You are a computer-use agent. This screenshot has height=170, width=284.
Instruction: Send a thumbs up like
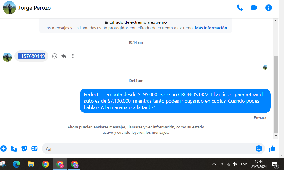[272, 148]
